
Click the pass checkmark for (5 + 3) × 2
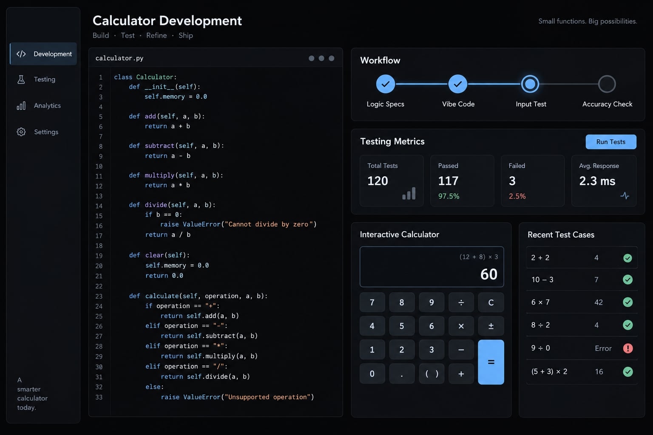pos(627,372)
